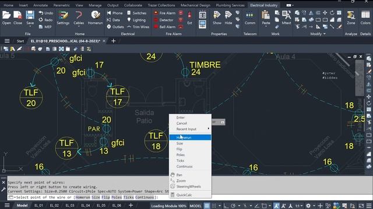Insert a Fire Alarm device
373x209 pixels.
pos(164,13)
